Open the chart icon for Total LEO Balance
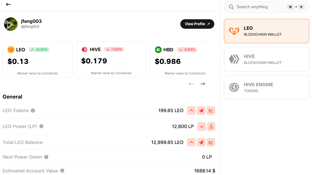 pyautogui.click(x=211, y=142)
